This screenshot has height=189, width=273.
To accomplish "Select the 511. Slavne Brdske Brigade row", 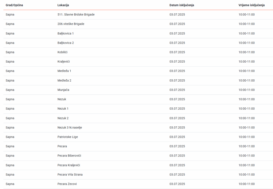I will pos(76,14).
